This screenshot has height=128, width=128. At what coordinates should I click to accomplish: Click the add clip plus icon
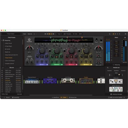click(3, 68)
